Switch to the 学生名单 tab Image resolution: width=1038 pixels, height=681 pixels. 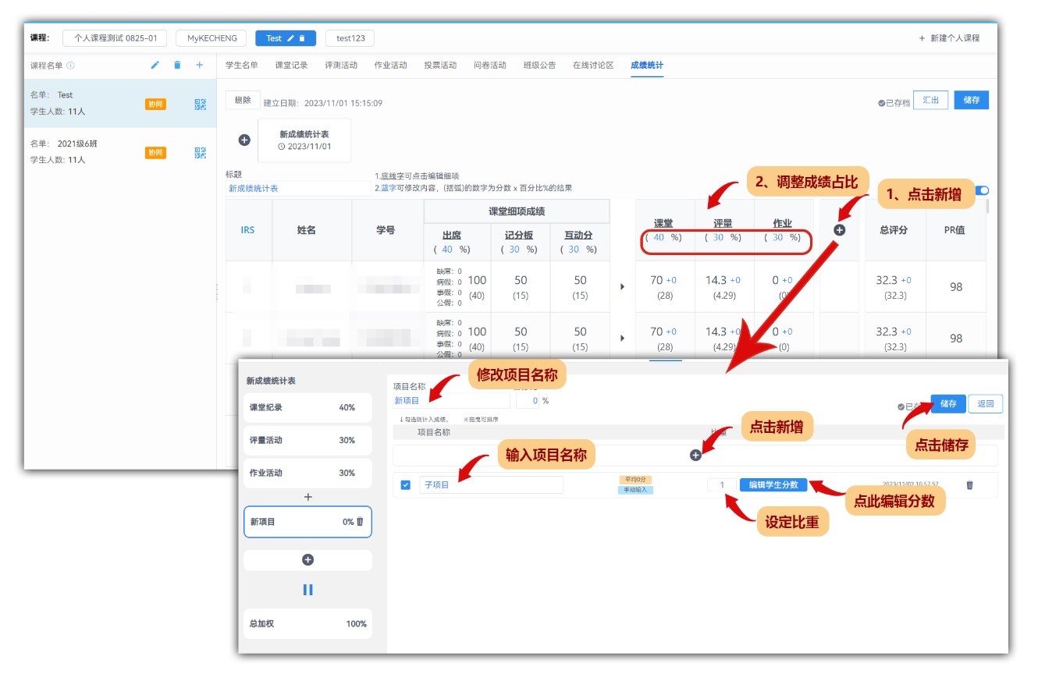coord(241,66)
